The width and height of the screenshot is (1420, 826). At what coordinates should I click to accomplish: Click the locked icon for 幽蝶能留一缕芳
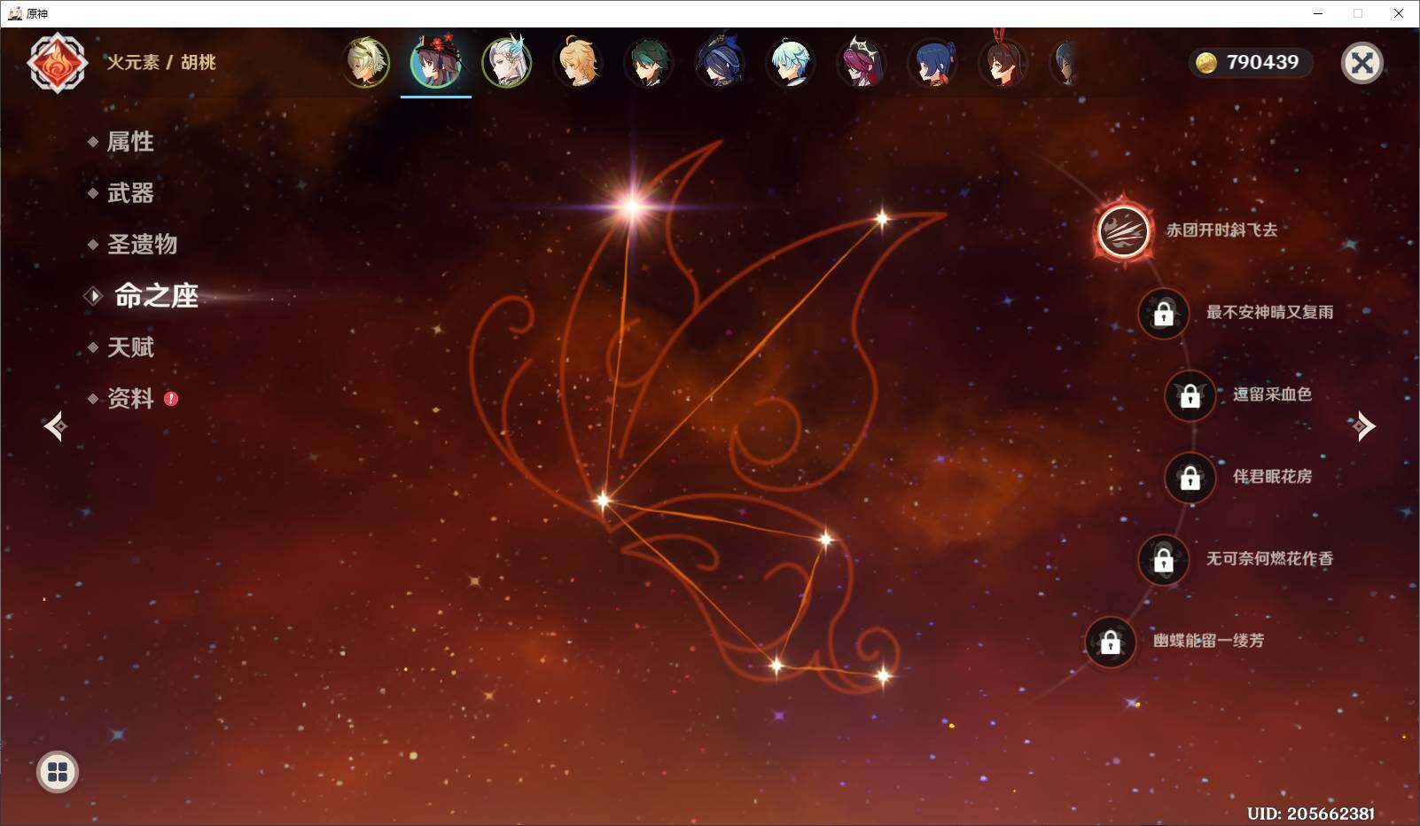click(1111, 642)
